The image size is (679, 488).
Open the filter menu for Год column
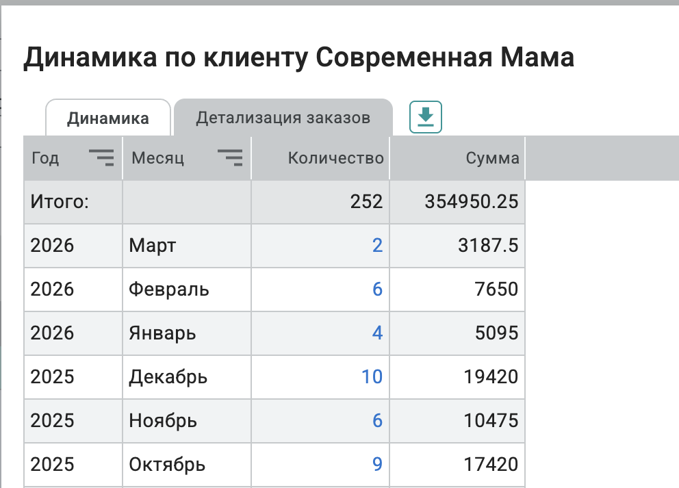101,158
